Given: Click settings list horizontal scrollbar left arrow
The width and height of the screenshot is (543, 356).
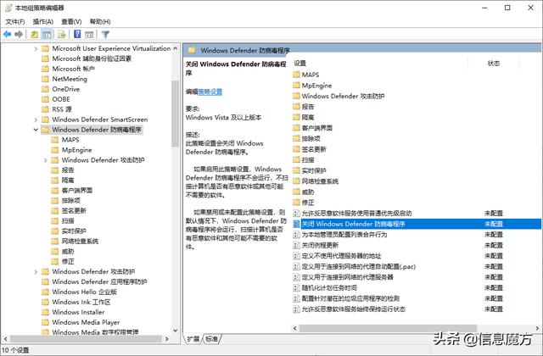Looking at the screenshot, I should (x=295, y=328).
